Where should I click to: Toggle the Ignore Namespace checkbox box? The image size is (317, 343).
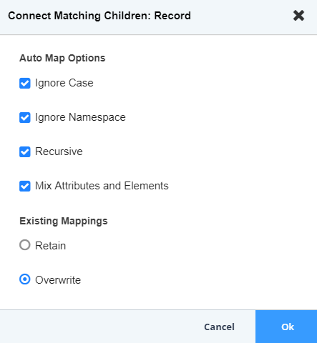(25, 117)
